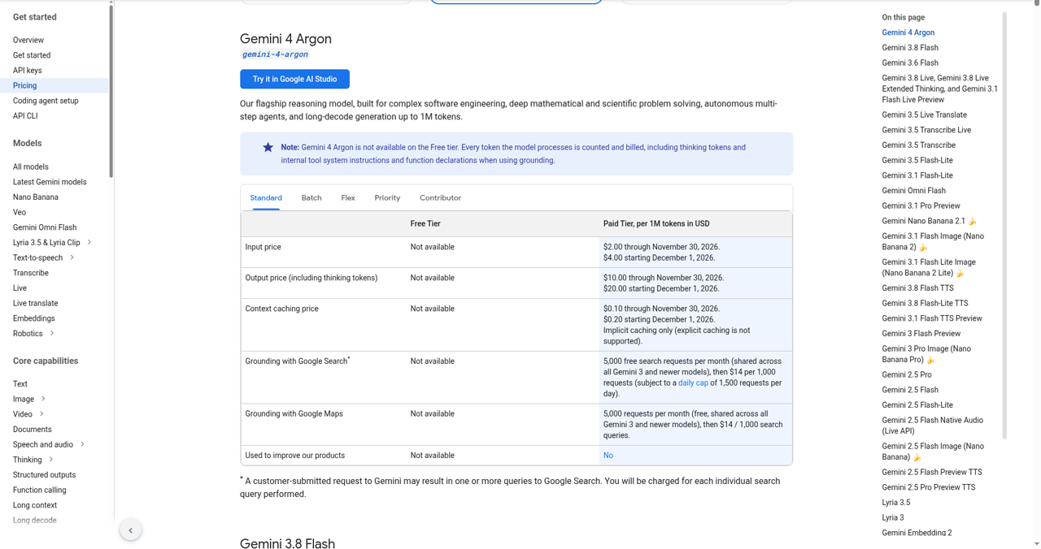Open Coding agent setup page
Image resolution: width=1041 pixels, height=549 pixels.
tap(46, 101)
